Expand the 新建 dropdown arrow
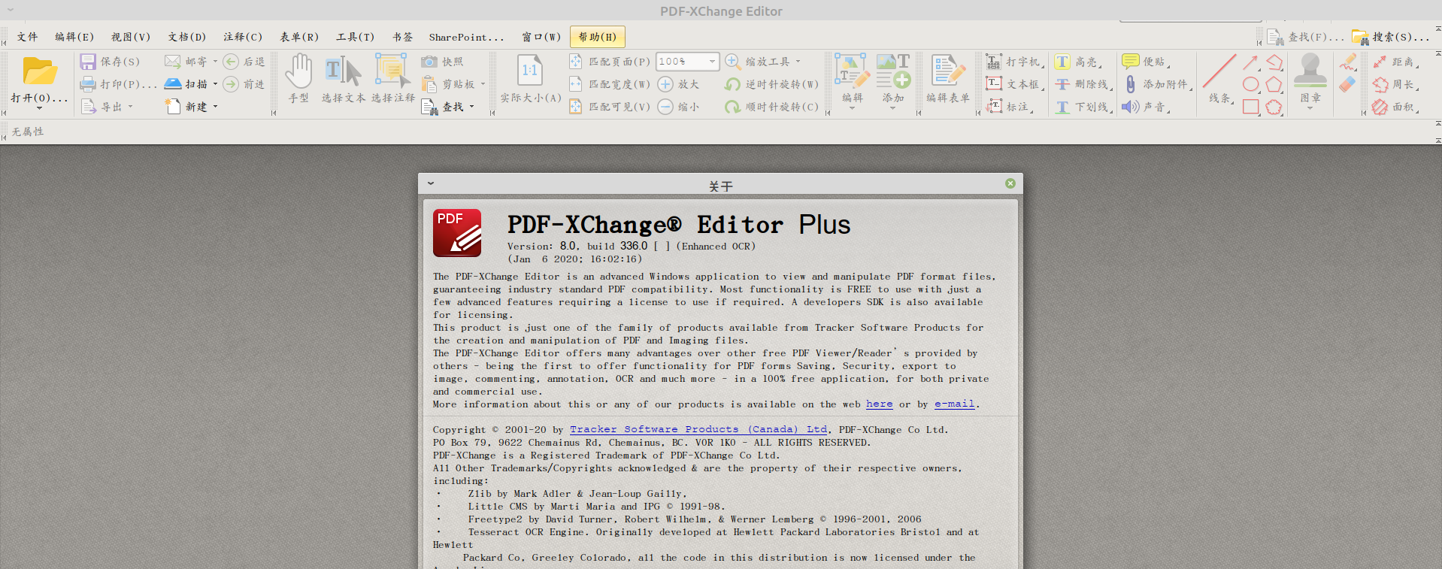 click(215, 107)
